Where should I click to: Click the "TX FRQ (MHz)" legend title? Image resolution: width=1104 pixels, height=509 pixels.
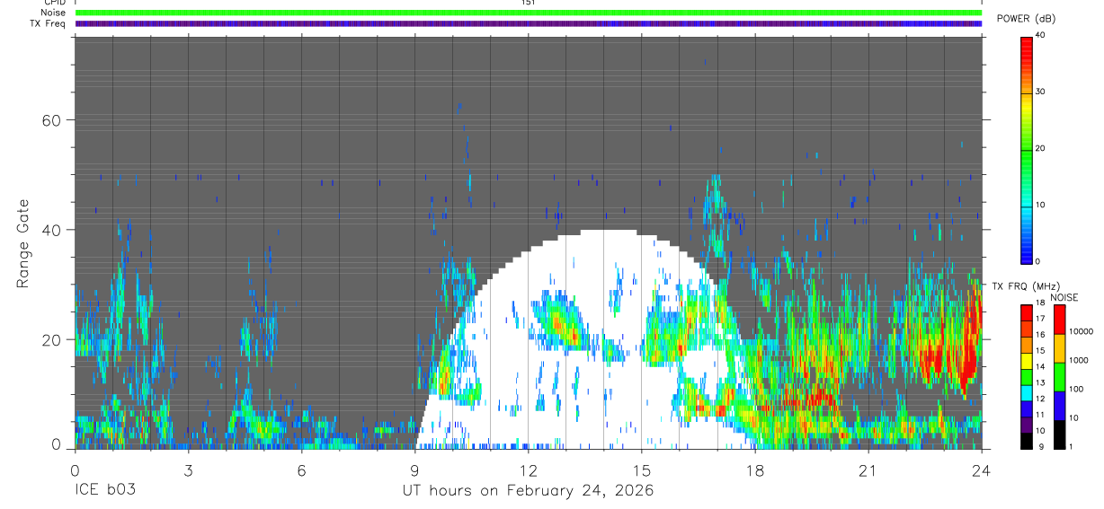[x=1024, y=286]
